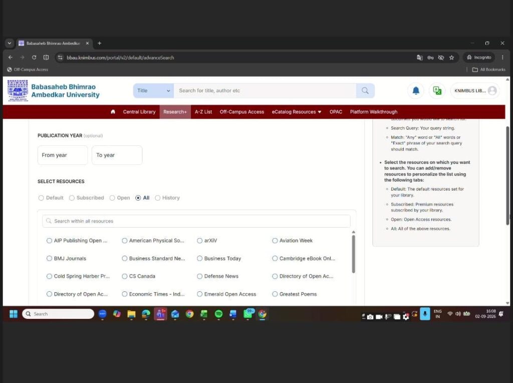
Task: Open the Windows Start menu
Action: coord(14,314)
